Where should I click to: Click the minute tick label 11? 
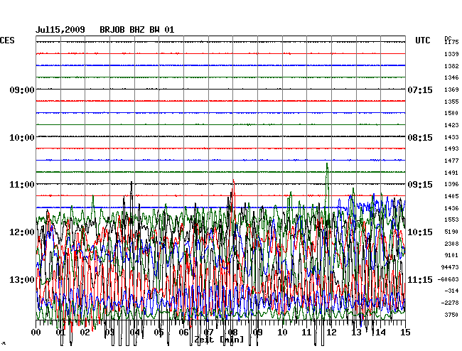(x=307, y=333)
